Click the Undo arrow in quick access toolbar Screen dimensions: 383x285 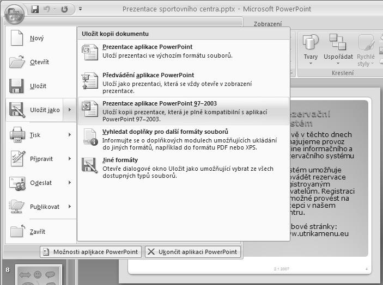(47, 9)
